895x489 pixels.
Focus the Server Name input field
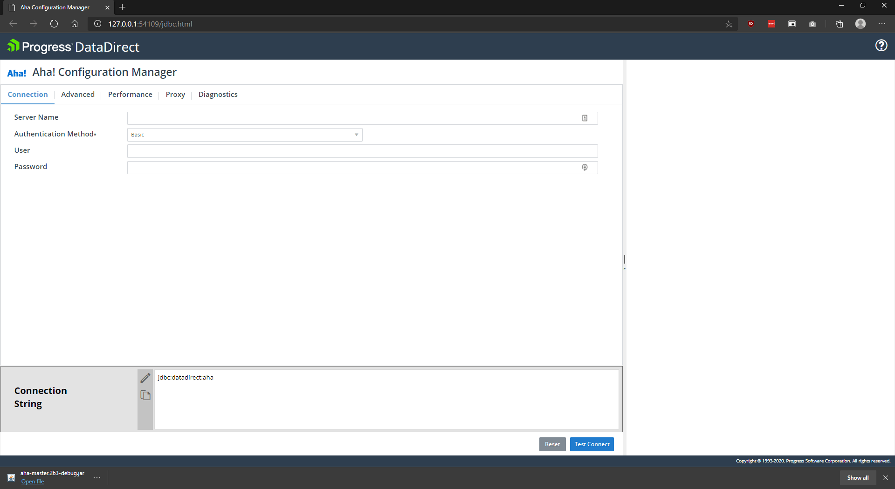coord(363,118)
